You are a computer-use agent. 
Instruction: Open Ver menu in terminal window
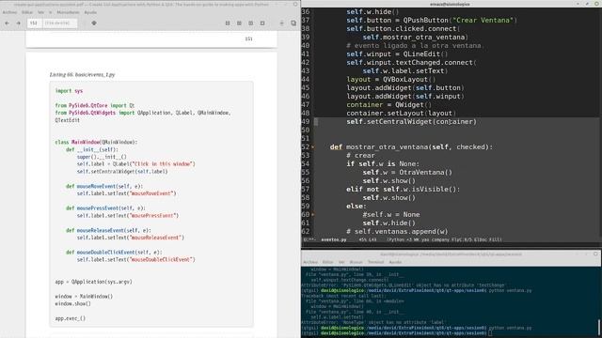[x=341, y=262]
